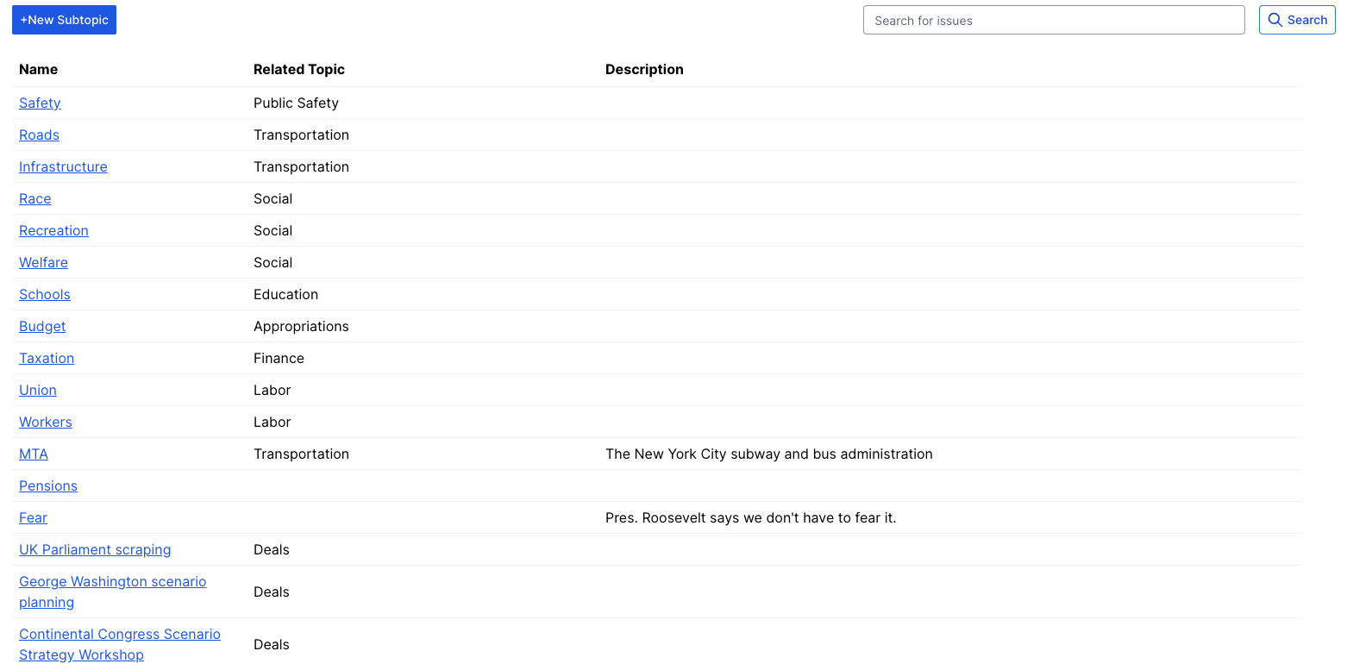Click the +New Subtopic button
The height and width of the screenshot is (670, 1347).
[x=64, y=20]
